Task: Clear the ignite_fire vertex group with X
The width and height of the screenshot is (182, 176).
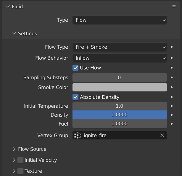Action: click(x=162, y=135)
